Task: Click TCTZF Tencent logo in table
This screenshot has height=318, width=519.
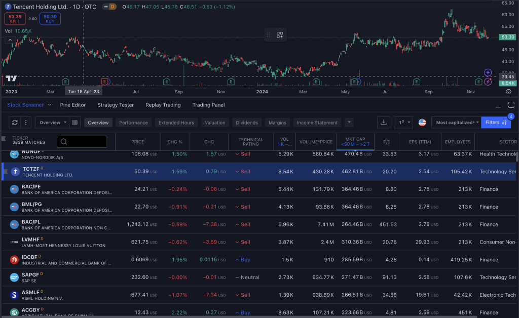Action: 15,172
